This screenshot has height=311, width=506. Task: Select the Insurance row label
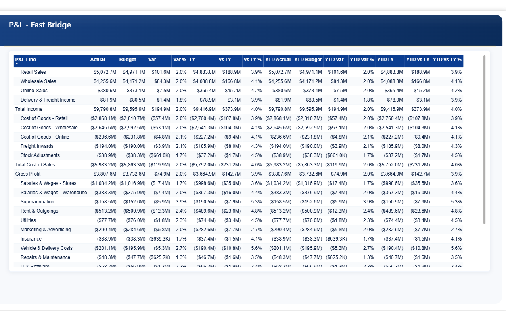pos(31,239)
